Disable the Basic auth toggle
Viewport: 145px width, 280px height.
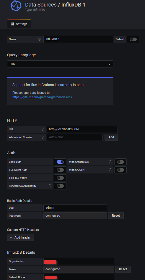pyautogui.click(x=60, y=162)
